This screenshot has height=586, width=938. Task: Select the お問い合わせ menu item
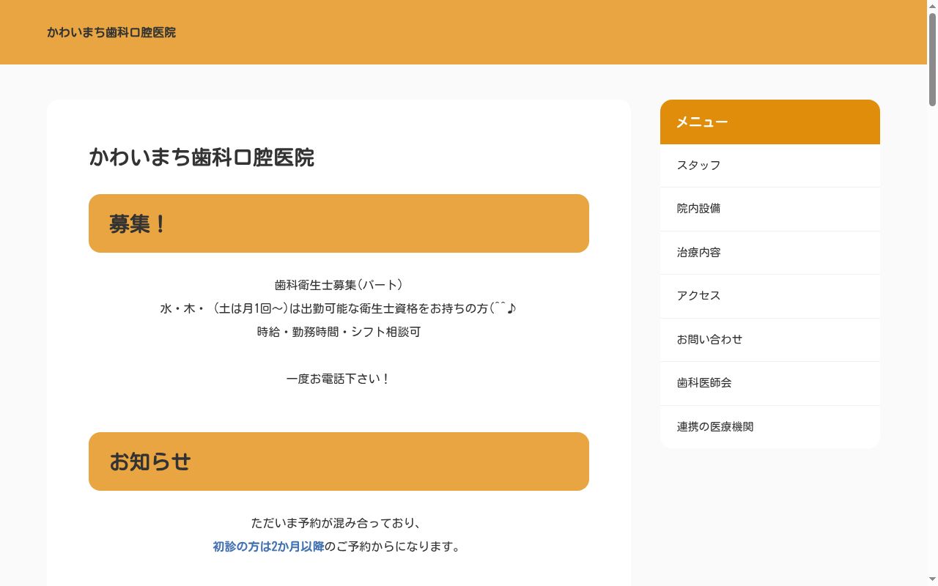(769, 340)
